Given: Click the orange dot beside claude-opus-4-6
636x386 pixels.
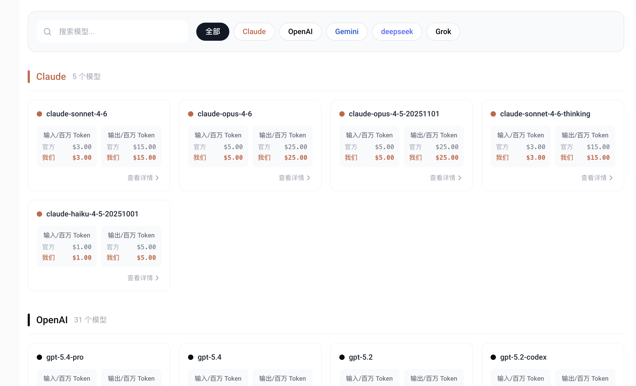Looking at the screenshot, I should click(191, 114).
